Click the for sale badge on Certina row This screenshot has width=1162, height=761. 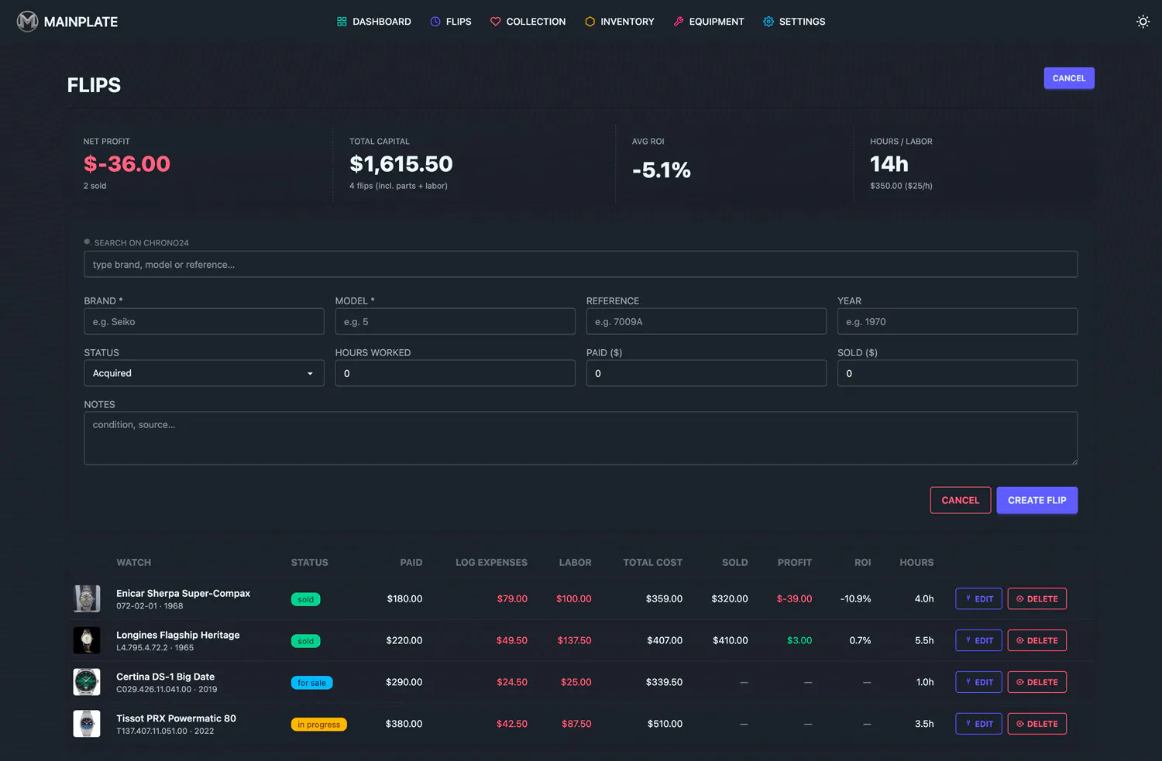pos(311,683)
